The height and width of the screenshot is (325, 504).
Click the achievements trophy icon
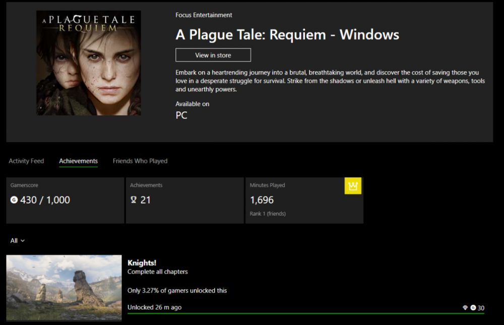[x=134, y=200]
